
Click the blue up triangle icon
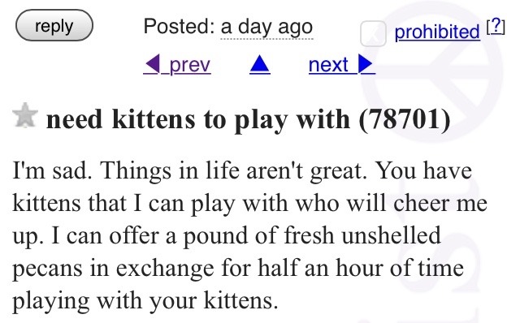260,64
